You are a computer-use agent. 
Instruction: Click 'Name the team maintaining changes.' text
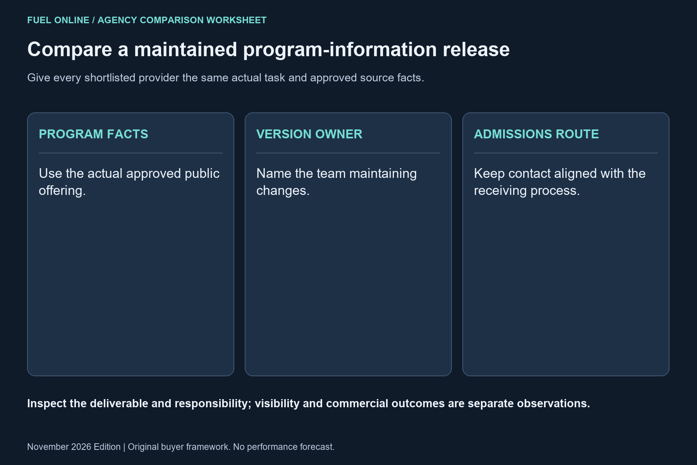tap(336, 182)
